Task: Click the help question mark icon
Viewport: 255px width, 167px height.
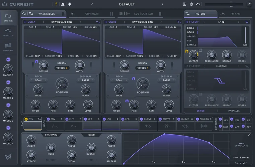Action: 56,4
